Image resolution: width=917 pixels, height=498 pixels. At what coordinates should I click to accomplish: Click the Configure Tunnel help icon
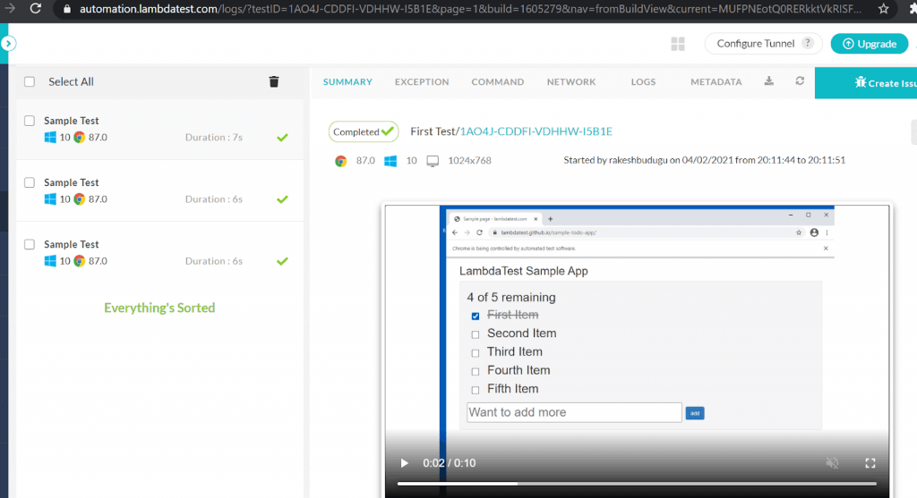808,44
